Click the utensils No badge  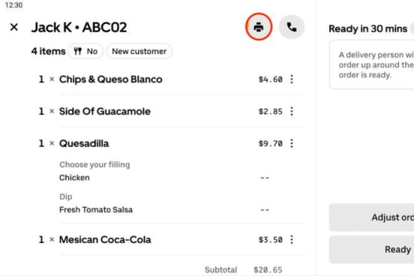[x=85, y=51]
